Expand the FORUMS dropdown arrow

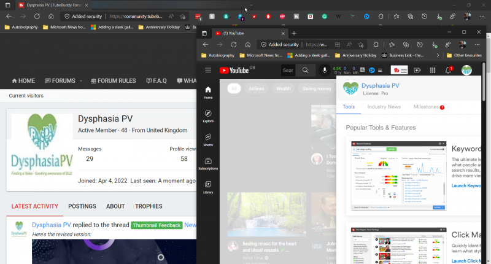[80, 81]
